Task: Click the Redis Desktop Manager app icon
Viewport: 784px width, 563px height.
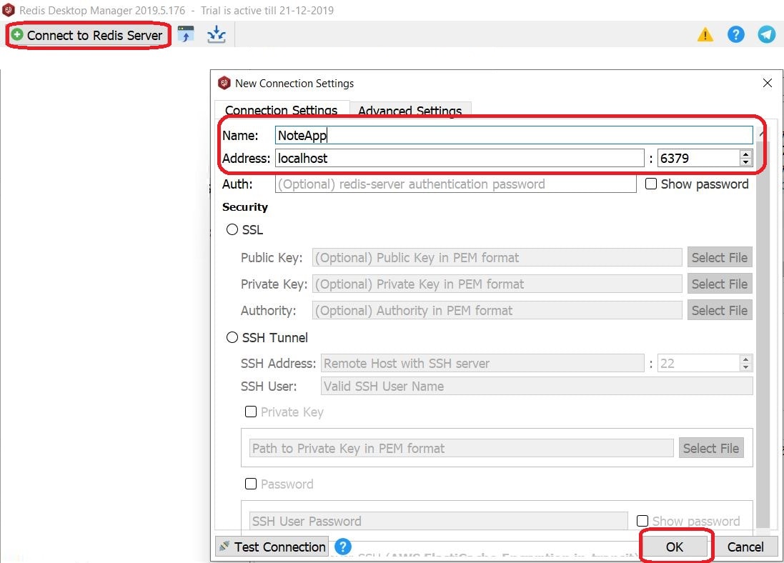Action: 9,10
